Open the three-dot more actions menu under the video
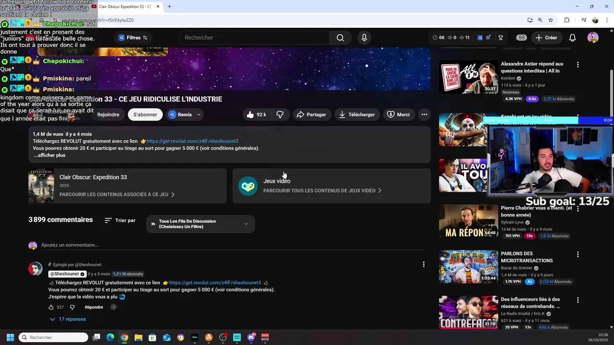The image size is (614, 345). [x=424, y=115]
